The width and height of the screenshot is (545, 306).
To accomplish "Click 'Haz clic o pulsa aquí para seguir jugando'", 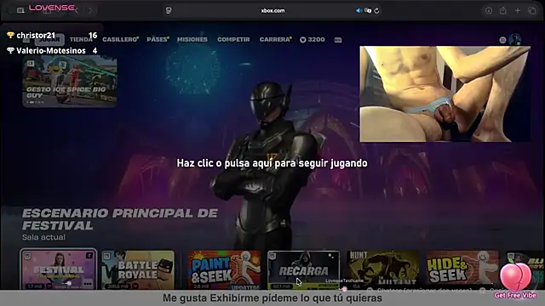I will [x=272, y=163].
